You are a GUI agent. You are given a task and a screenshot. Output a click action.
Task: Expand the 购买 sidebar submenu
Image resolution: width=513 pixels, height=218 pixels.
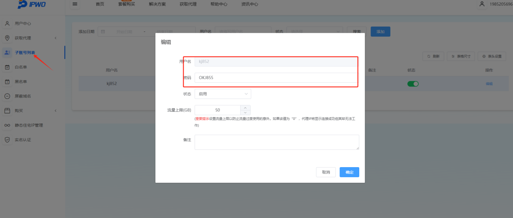point(55,111)
